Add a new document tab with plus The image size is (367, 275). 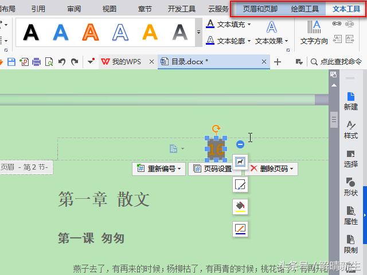278,62
